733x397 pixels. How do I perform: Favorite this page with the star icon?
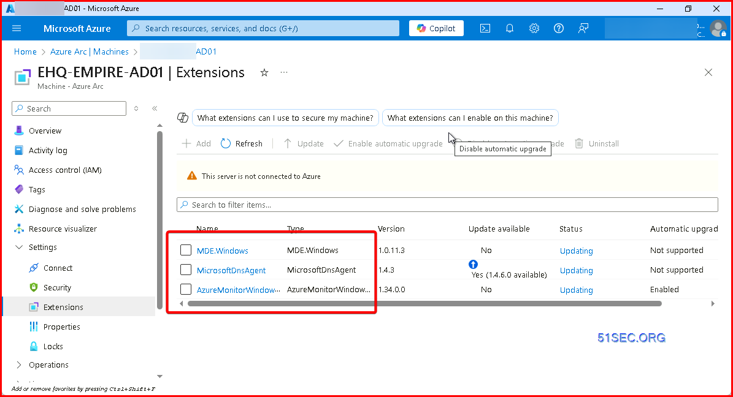(264, 72)
